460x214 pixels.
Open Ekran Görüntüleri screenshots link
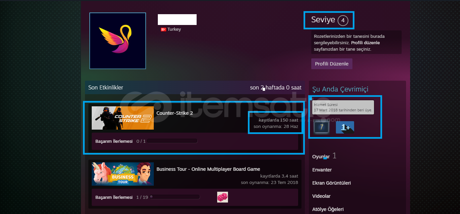[x=332, y=183]
